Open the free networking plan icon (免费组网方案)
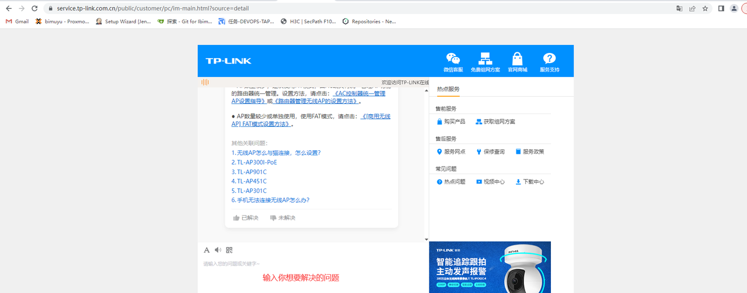Screen dimensions: 747x293 tap(485, 62)
